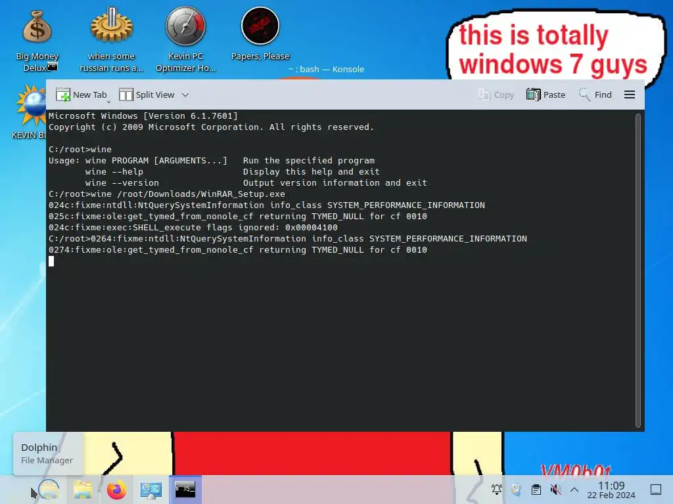Viewport: 673px width, 504px height.
Task: Click the '~ : bash — Konsole' window title
Action: tap(326, 69)
